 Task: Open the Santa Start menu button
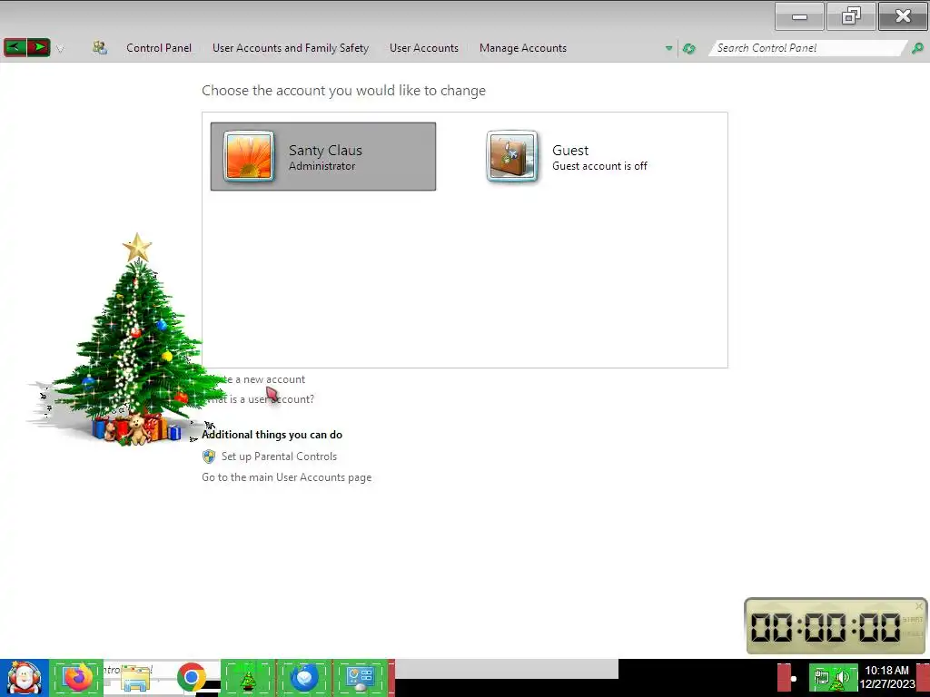25,678
